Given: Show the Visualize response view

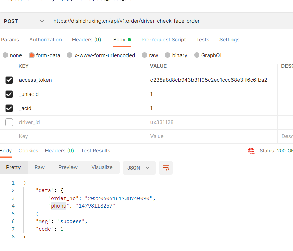Looking at the screenshot, I should coord(102,167).
